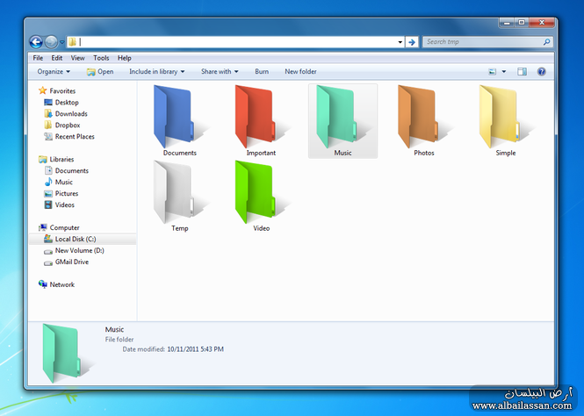This screenshot has width=584, height=416.
Task: Open the Edit menu
Action: [x=56, y=58]
